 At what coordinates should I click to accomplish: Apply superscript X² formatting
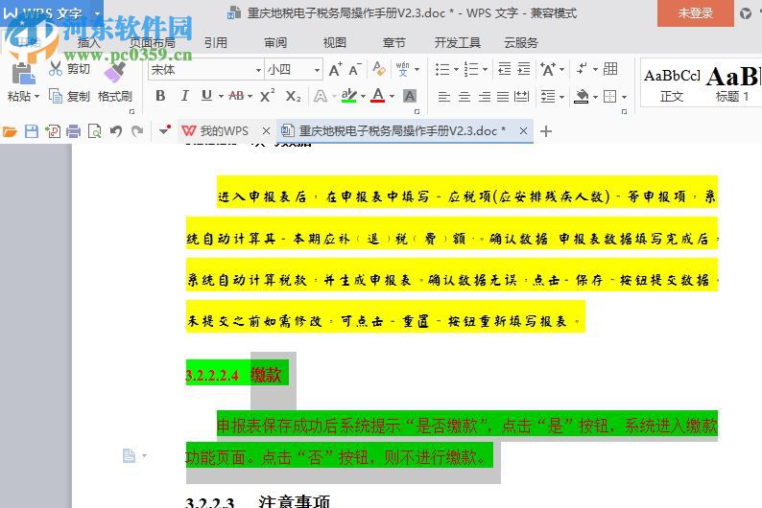pyautogui.click(x=267, y=96)
